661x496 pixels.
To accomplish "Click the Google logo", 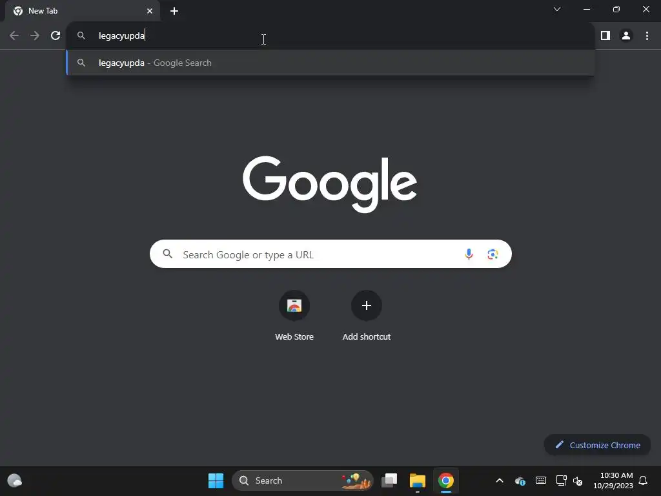I will click(x=330, y=184).
